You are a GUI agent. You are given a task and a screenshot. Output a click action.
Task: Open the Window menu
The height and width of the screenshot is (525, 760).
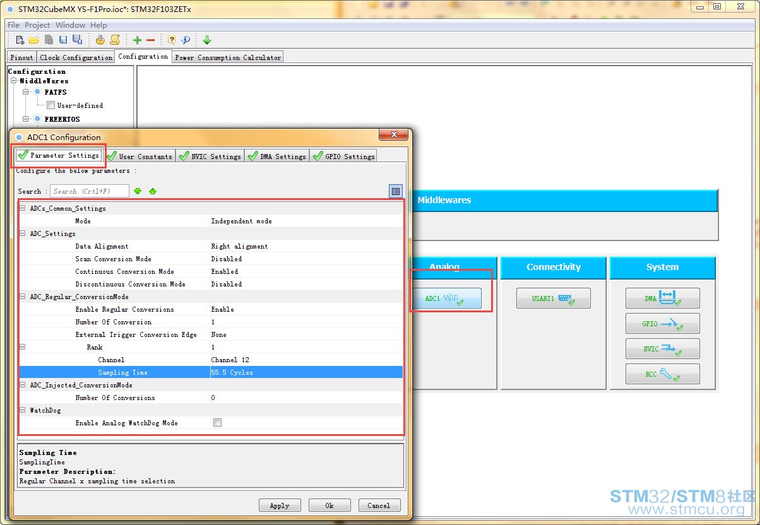coord(70,25)
